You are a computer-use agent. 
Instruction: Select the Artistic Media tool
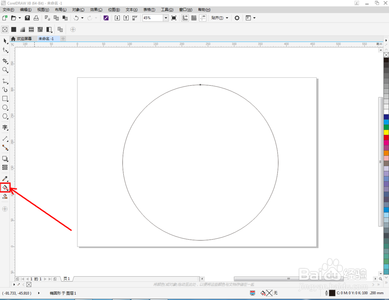pos(5,89)
